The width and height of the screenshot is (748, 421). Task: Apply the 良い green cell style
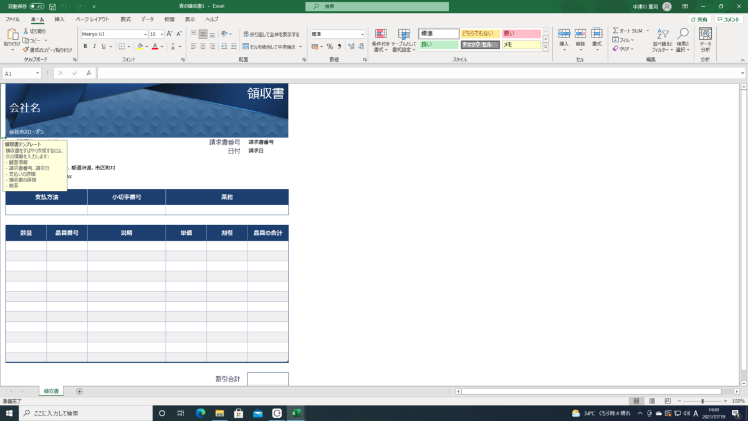point(439,45)
